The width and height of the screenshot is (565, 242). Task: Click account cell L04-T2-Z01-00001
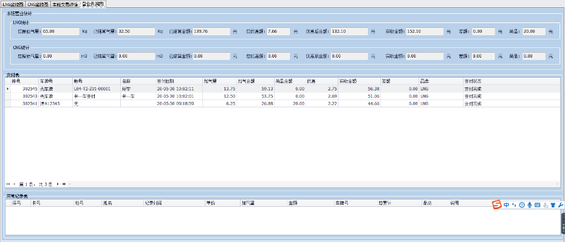tap(96, 89)
